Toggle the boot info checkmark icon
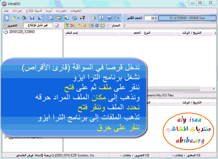The image size is (218, 159). tap(57, 26)
